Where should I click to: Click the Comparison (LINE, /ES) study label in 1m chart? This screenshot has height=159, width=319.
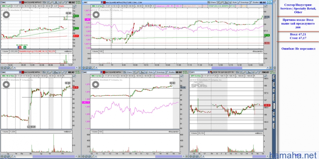click(x=164, y=6)
